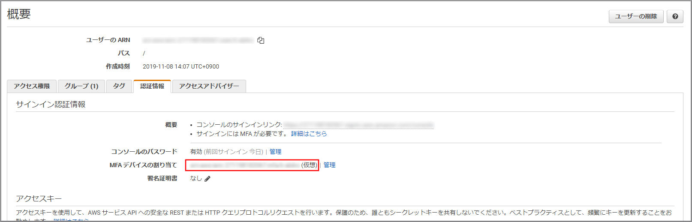
Task: Click the コンソールのパスワード label
Action: pos(144,152)
